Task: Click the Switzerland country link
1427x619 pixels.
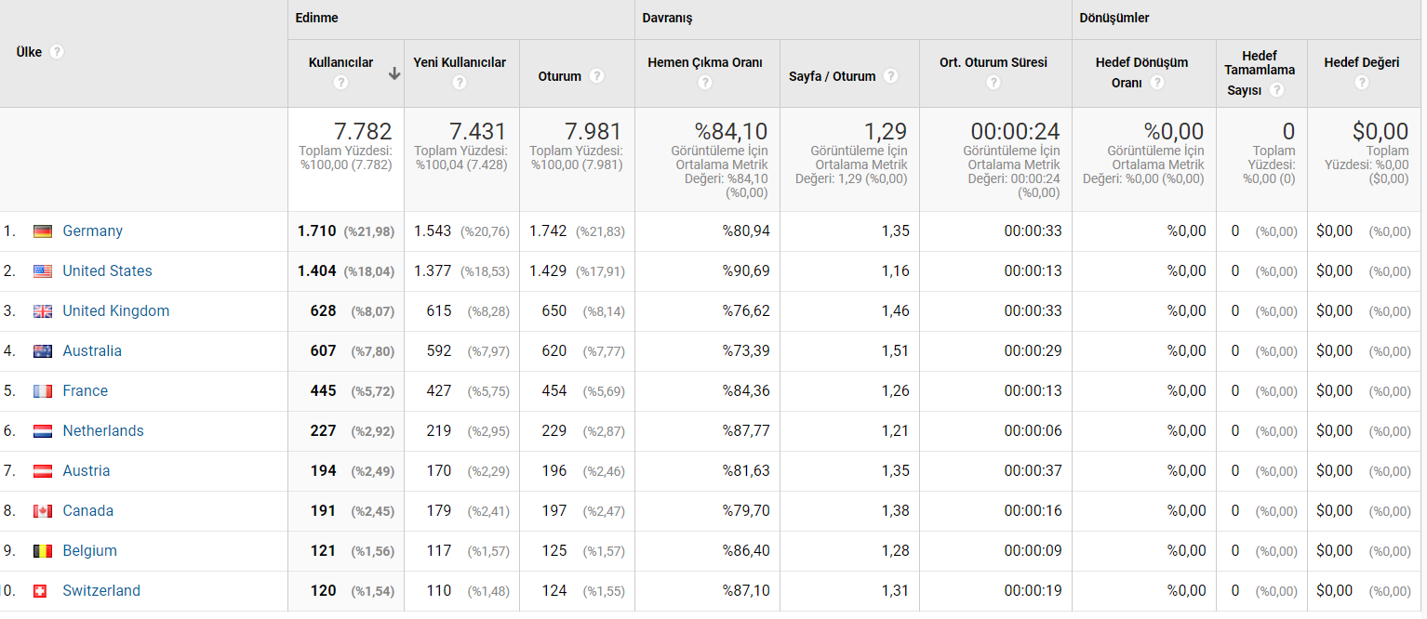Action: tap(101, 590)
